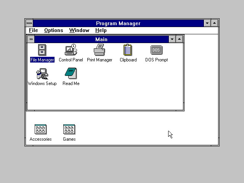Click the Main window title bar
Viewport: 244px width, 183px height.
click(x=101, y=39)
